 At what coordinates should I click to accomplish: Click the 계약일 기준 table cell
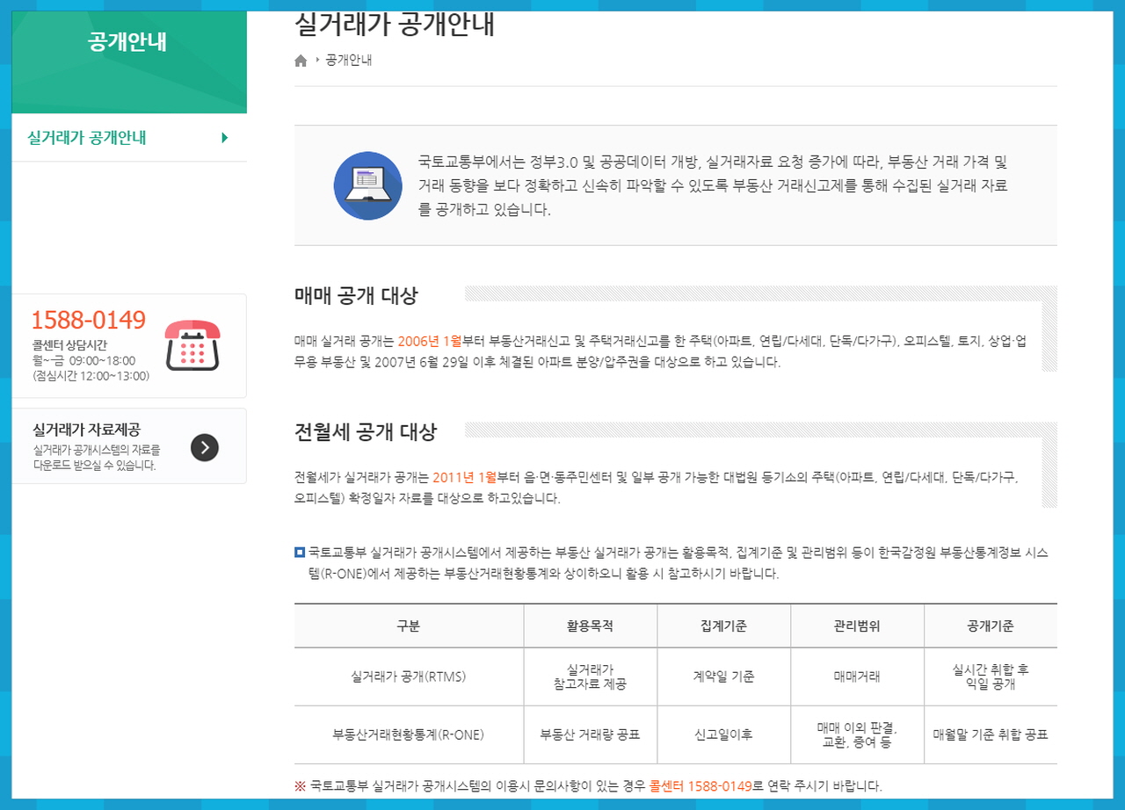coord(723,677)
